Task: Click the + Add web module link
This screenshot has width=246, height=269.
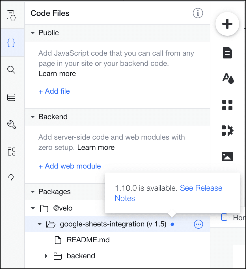Action: click(x=70, y=166)
